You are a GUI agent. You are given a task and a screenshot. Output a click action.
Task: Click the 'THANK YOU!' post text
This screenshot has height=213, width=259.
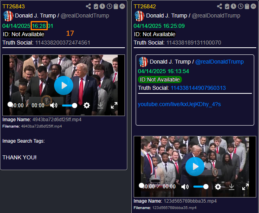[19, 157]
